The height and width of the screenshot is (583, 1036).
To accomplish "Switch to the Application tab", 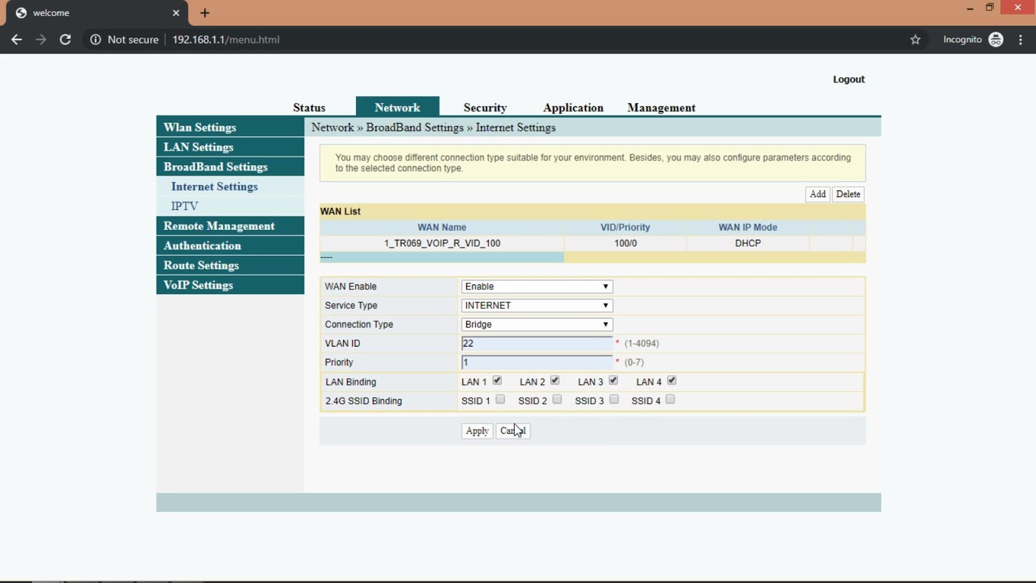I will 573,108.
